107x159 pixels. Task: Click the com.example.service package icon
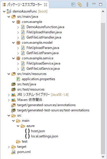pos(18,58)
